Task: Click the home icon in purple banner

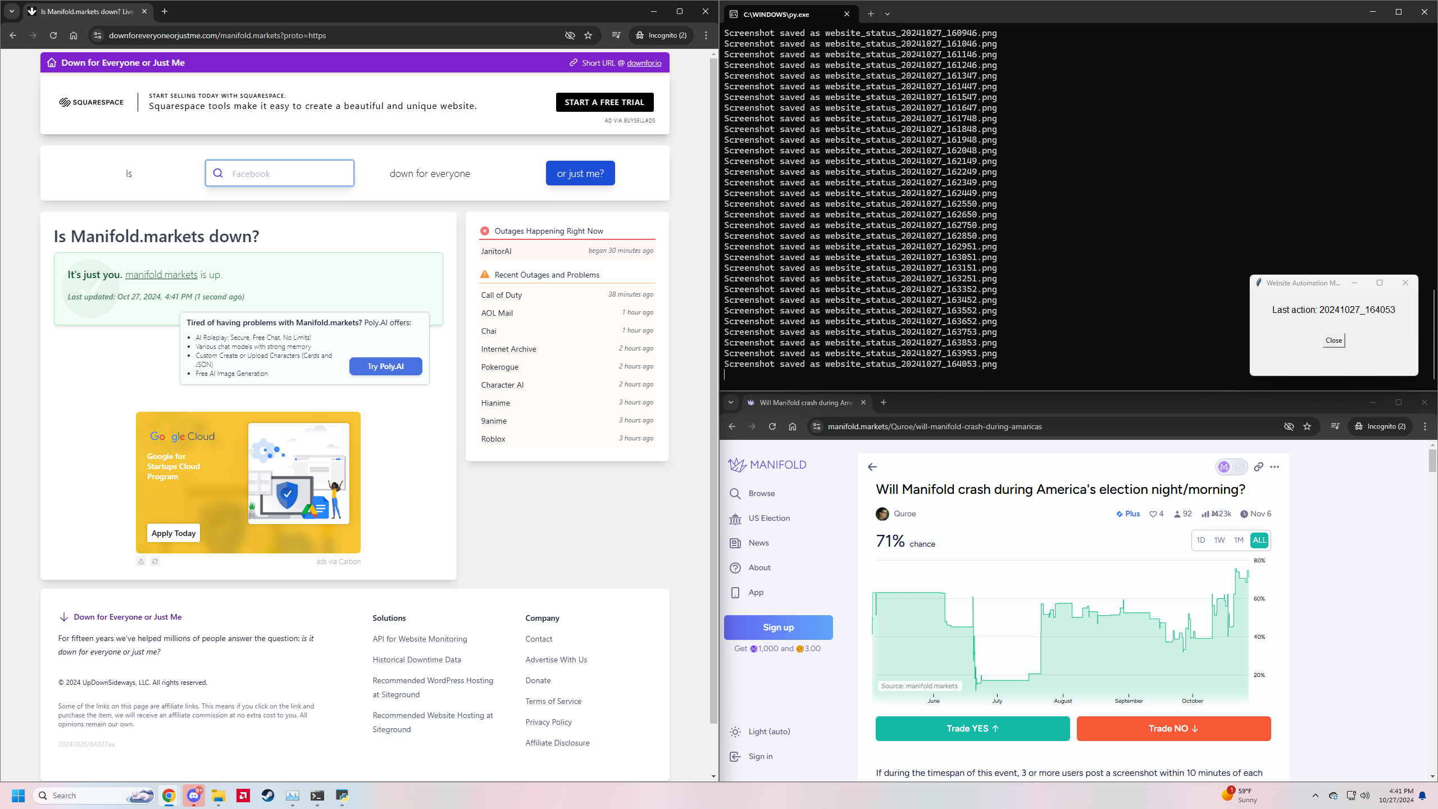Action: point(52,63)
